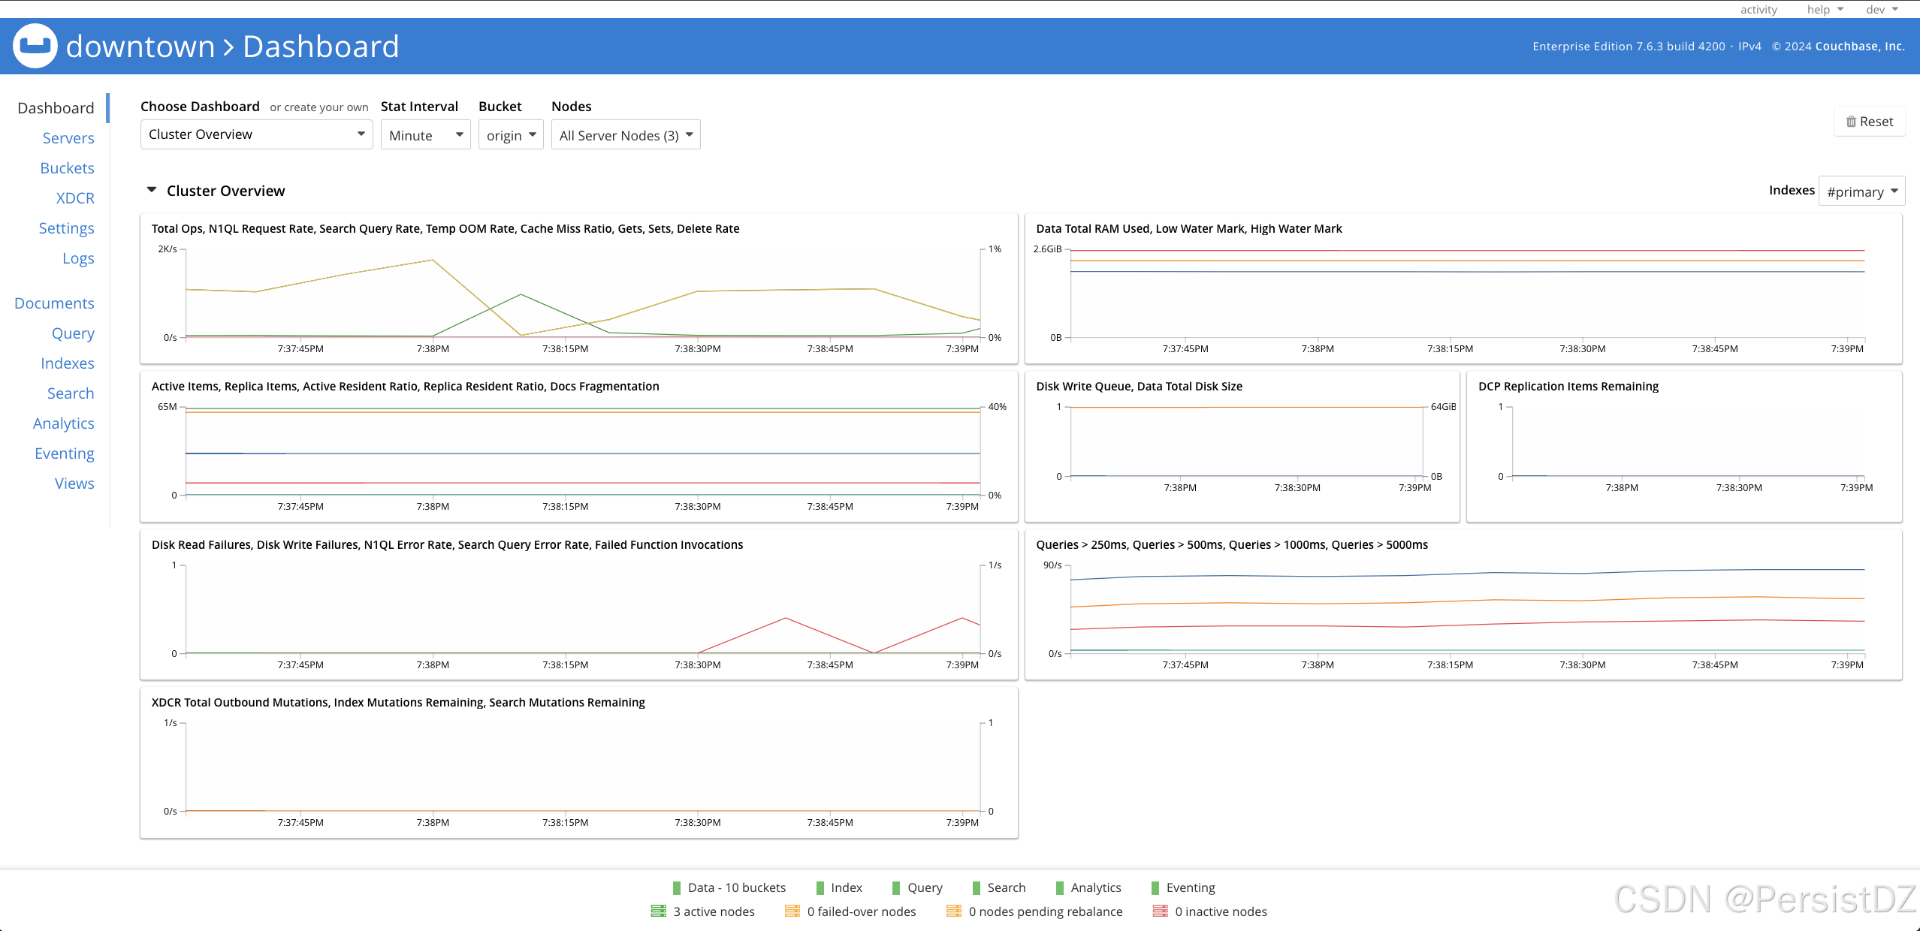Select Dashboard in the sidebar
Viewport: 1920px width, 931px height.
click(56, 108)
